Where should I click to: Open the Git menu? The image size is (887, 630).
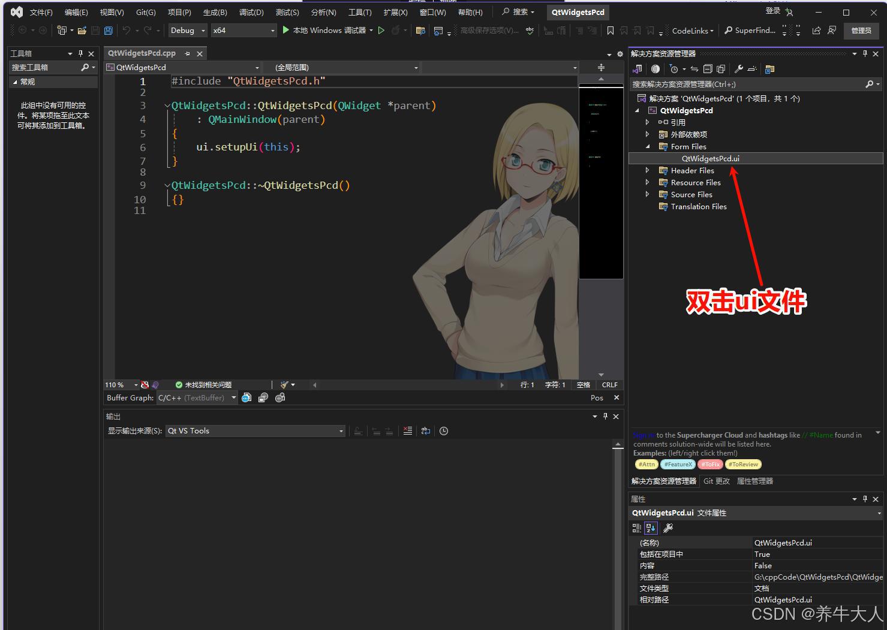click(x=146, y=12)
